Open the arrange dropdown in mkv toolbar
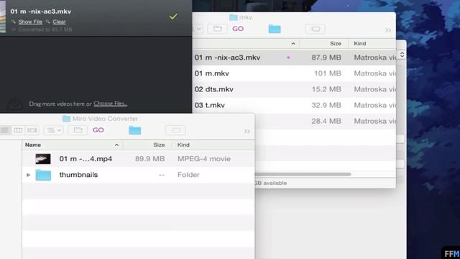The image size is (460, 259). (x=198, y=29)
